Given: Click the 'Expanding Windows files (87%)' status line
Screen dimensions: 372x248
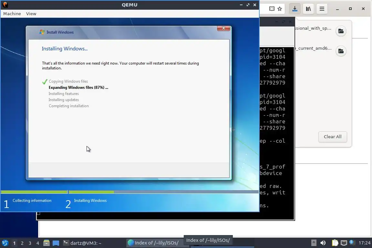Looking at the screenshot, I should [x=78, y=87].
